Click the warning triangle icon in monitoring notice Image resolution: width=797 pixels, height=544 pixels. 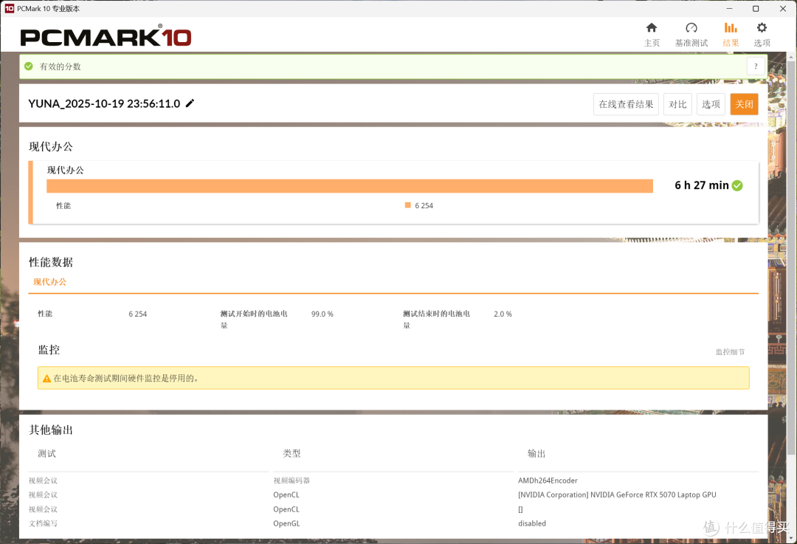point(46,378)
